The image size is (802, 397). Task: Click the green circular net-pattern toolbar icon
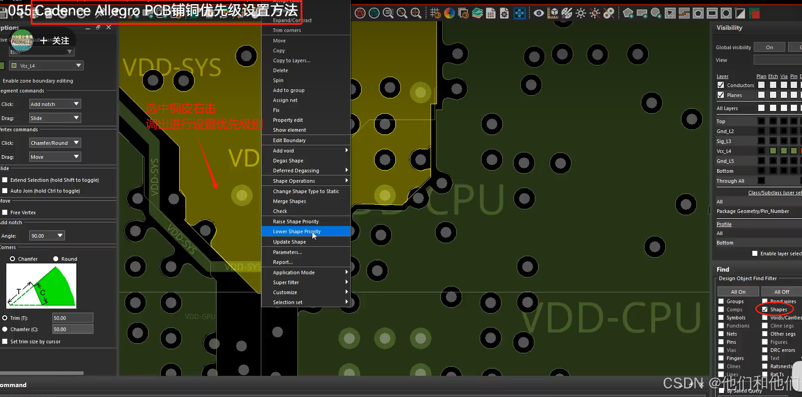pos(374,13)
